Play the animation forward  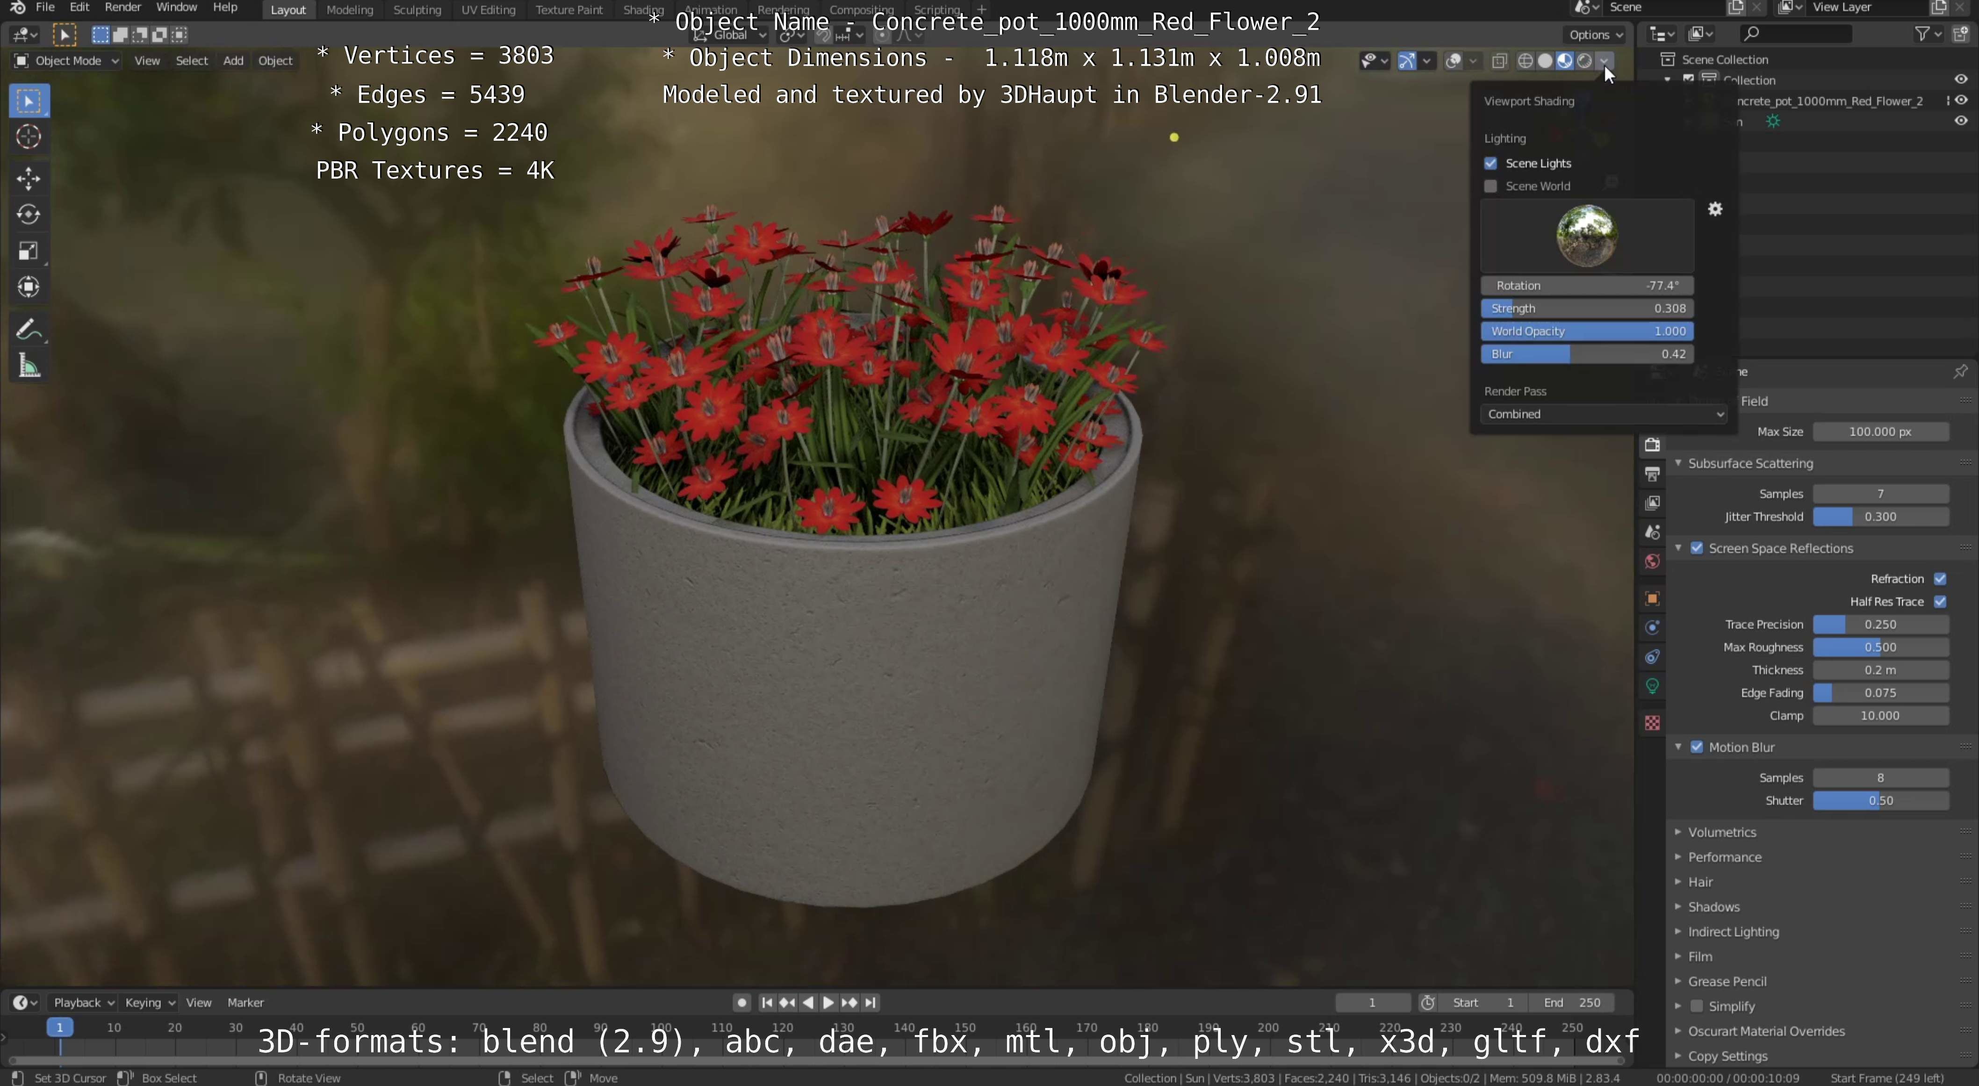[828, 1003]
